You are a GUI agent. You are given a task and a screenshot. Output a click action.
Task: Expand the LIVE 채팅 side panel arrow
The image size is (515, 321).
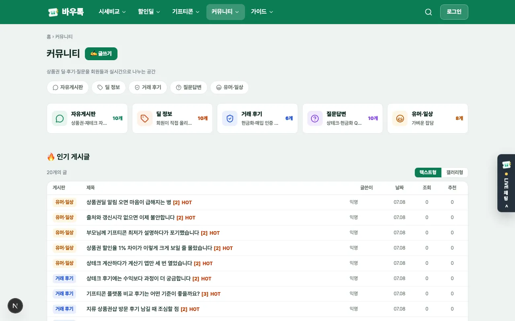(x=506, y=206)
